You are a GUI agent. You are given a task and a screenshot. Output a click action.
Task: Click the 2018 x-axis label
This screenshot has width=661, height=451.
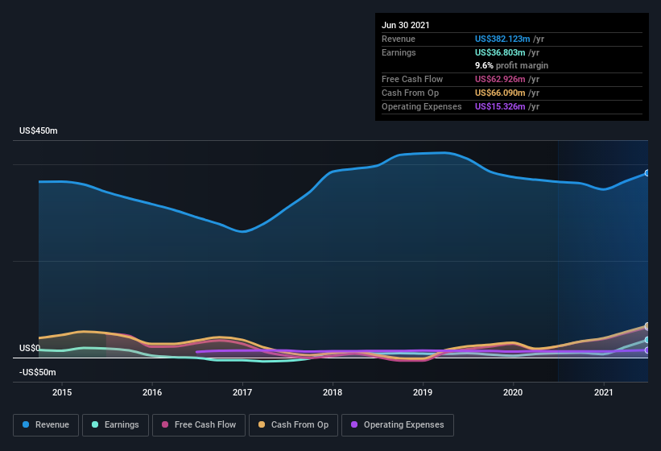pyautogui.click(x=333, y=392)
